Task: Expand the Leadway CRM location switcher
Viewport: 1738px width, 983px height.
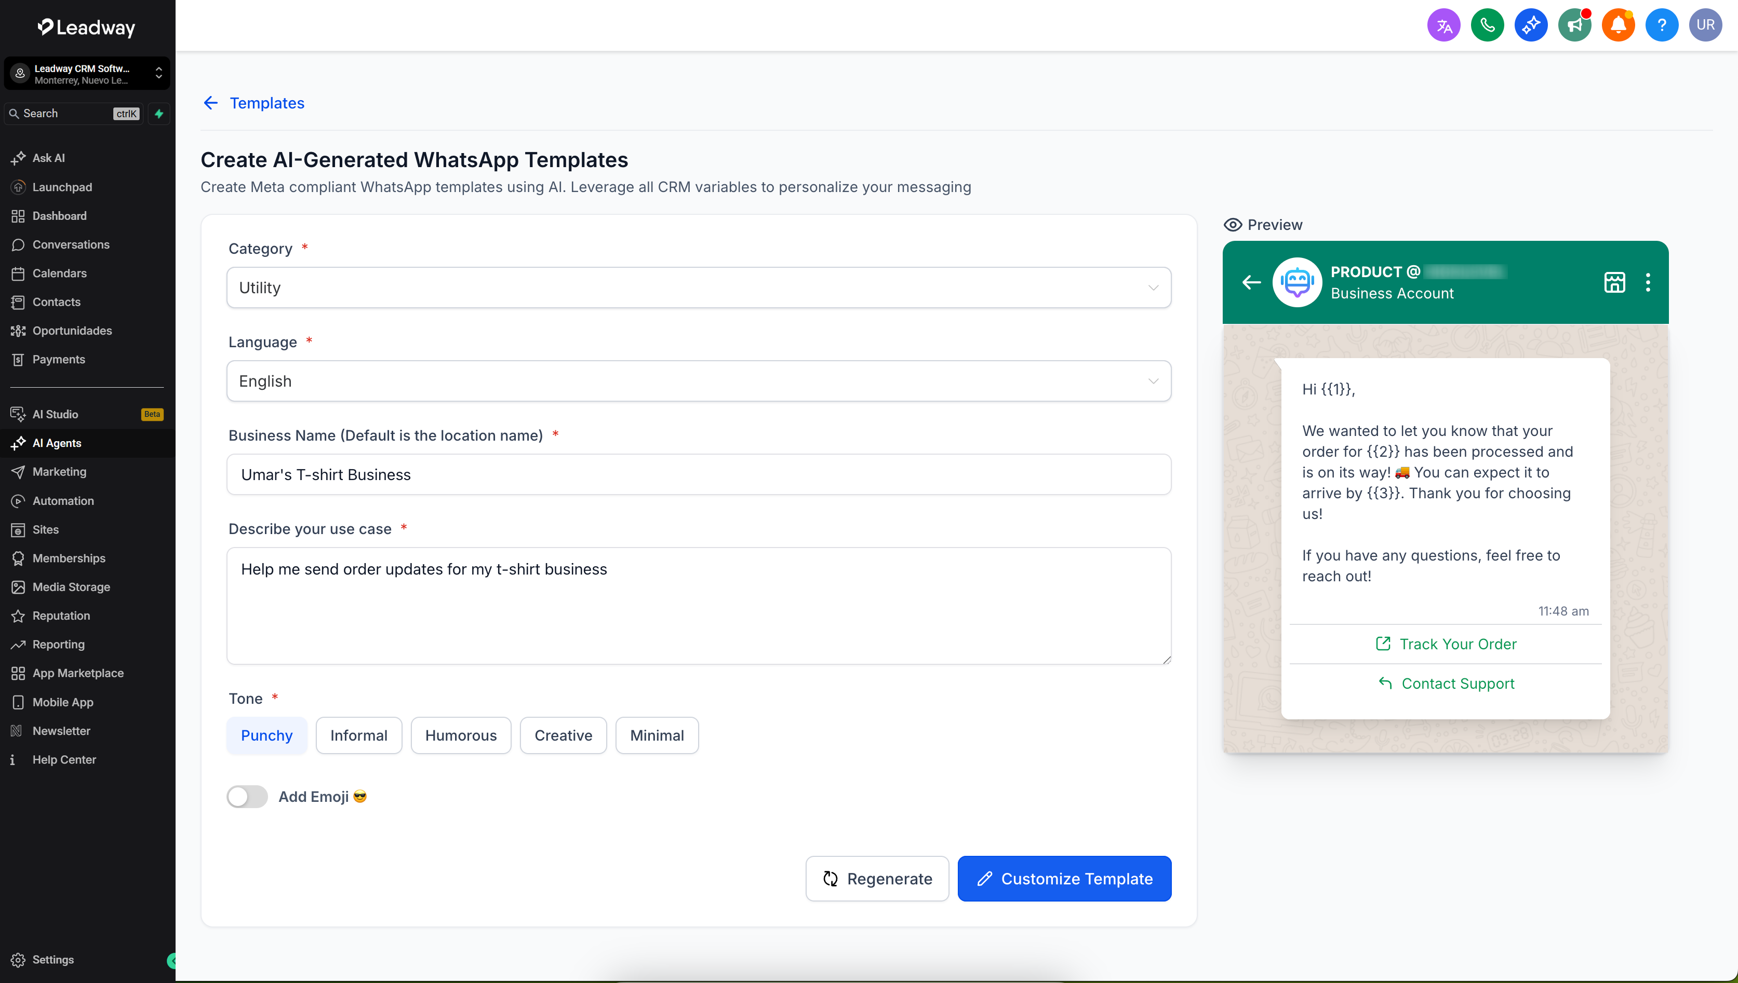Action: click(x=87, y=74)
